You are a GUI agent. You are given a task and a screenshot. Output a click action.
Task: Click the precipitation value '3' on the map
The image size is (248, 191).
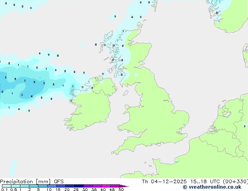22,95
